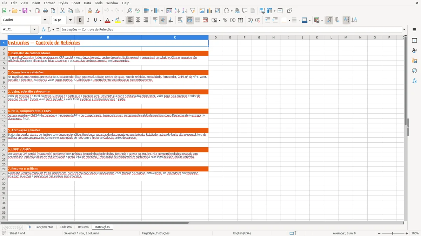Click the Export as PDF icon

point(38,11)
